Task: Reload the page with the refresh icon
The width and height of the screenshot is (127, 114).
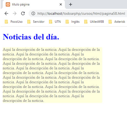Action: pos(23,14)
